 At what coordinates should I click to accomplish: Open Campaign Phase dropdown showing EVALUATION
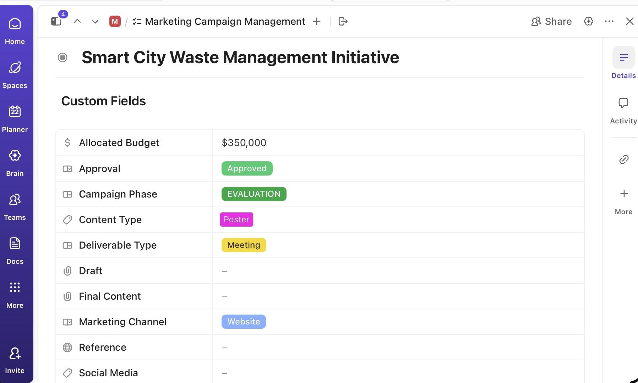[x=253, y=194]
